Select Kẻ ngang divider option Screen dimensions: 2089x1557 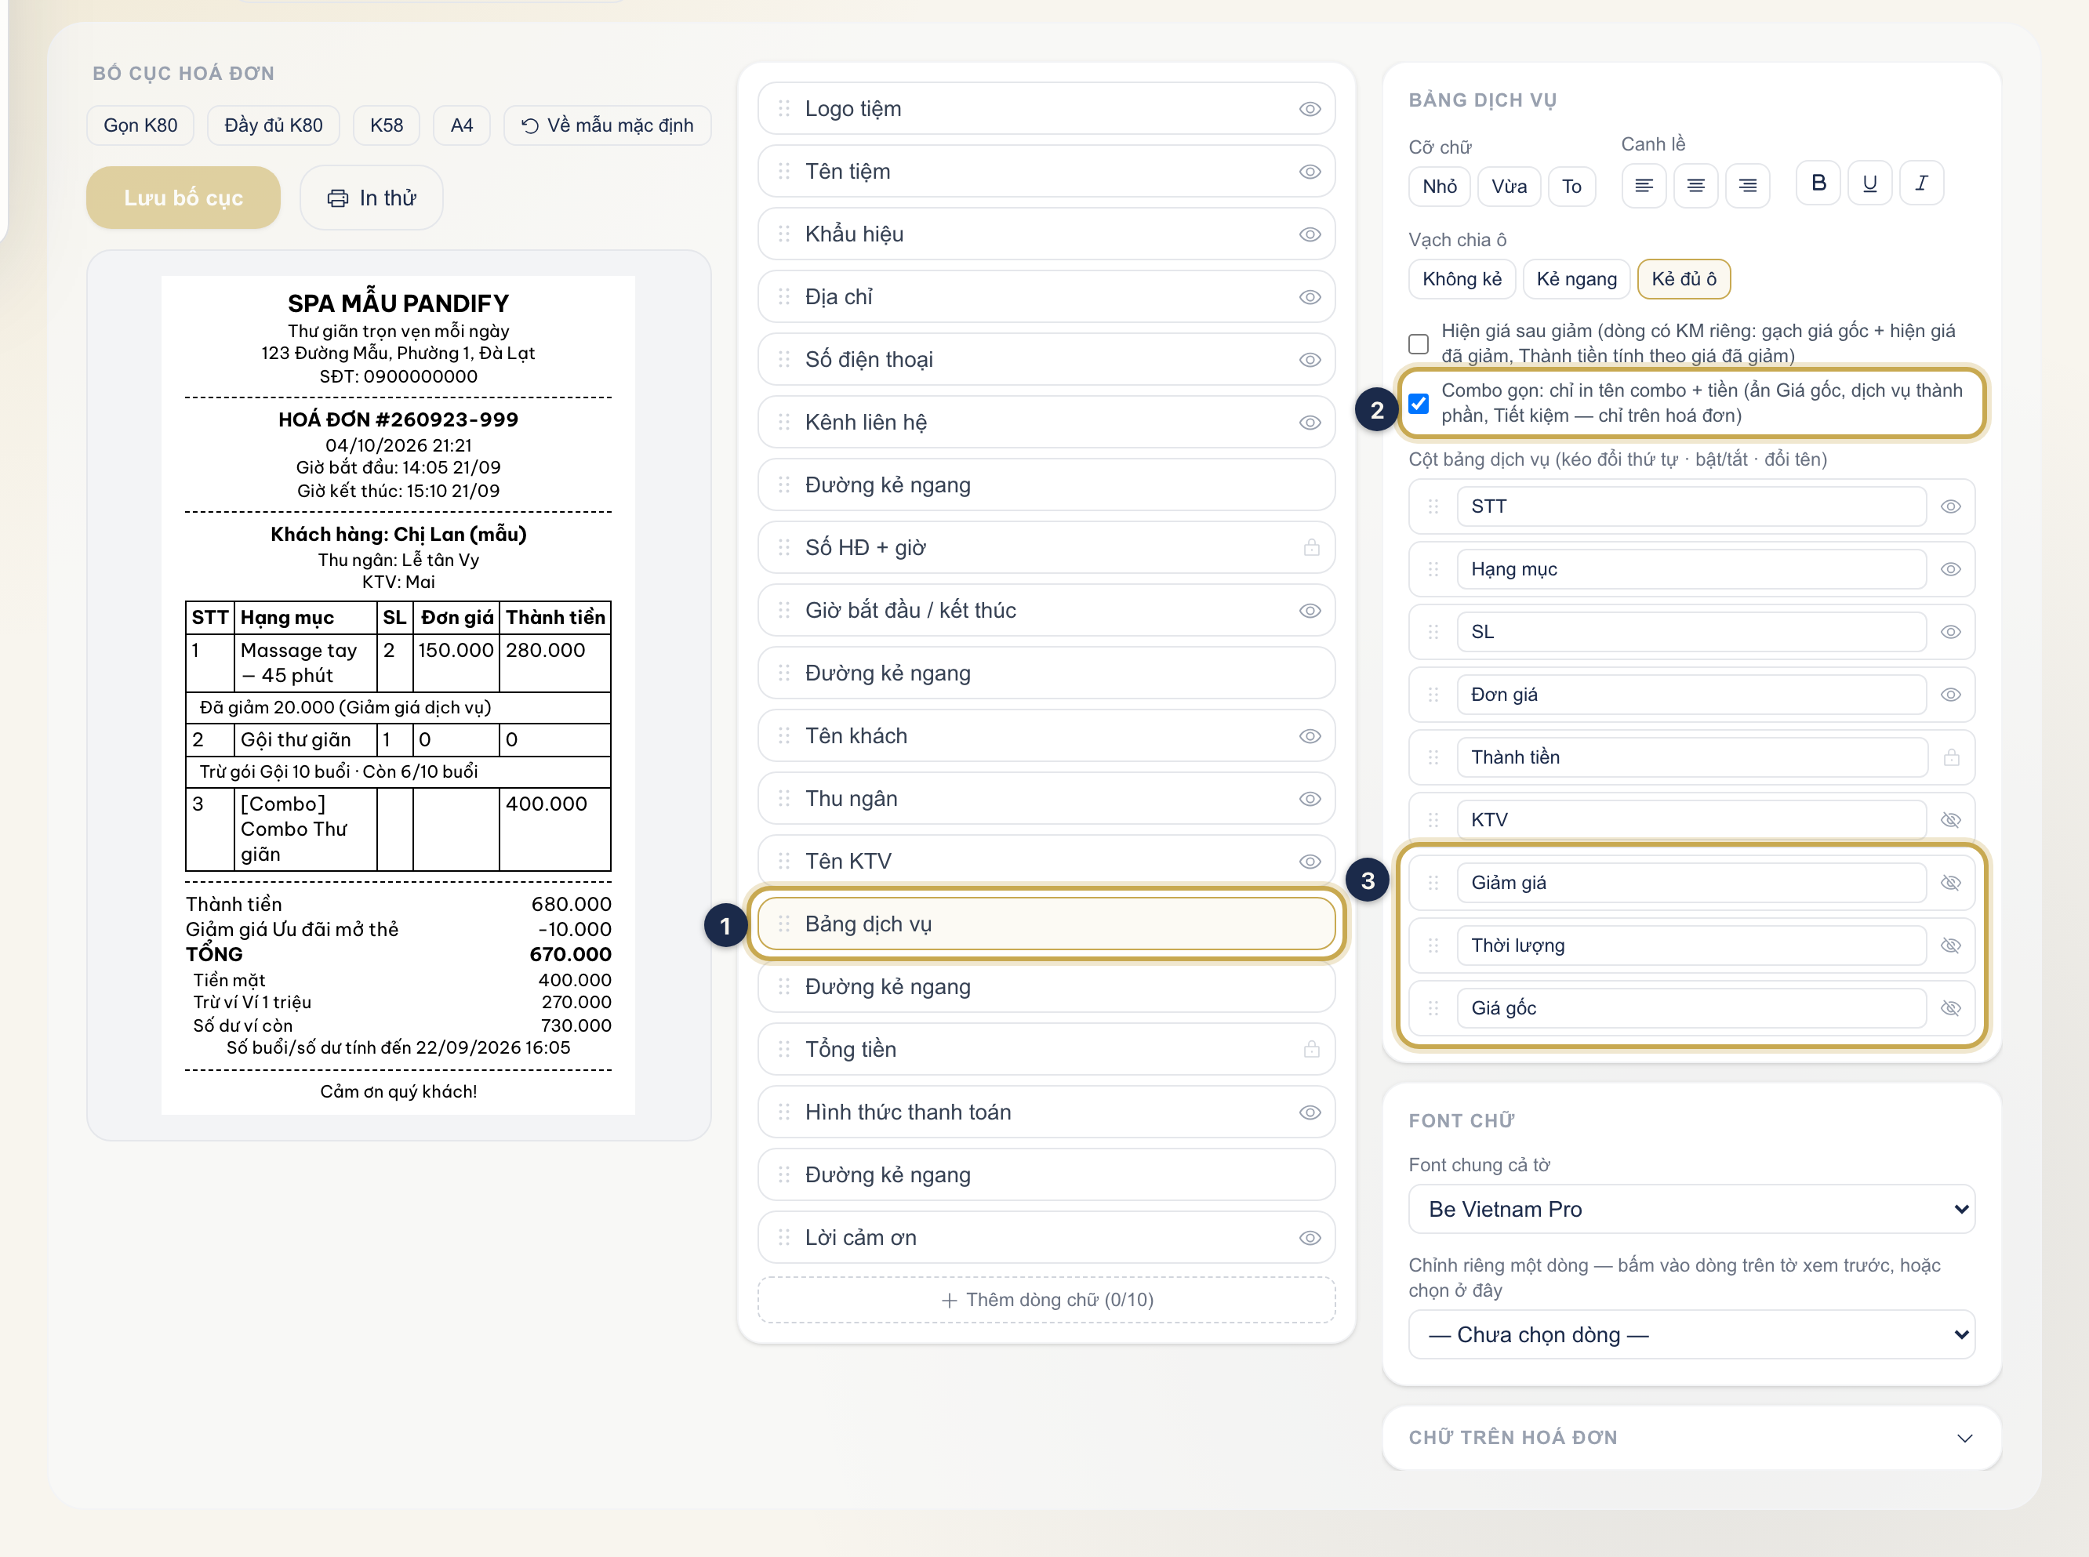pos(1576,279)
